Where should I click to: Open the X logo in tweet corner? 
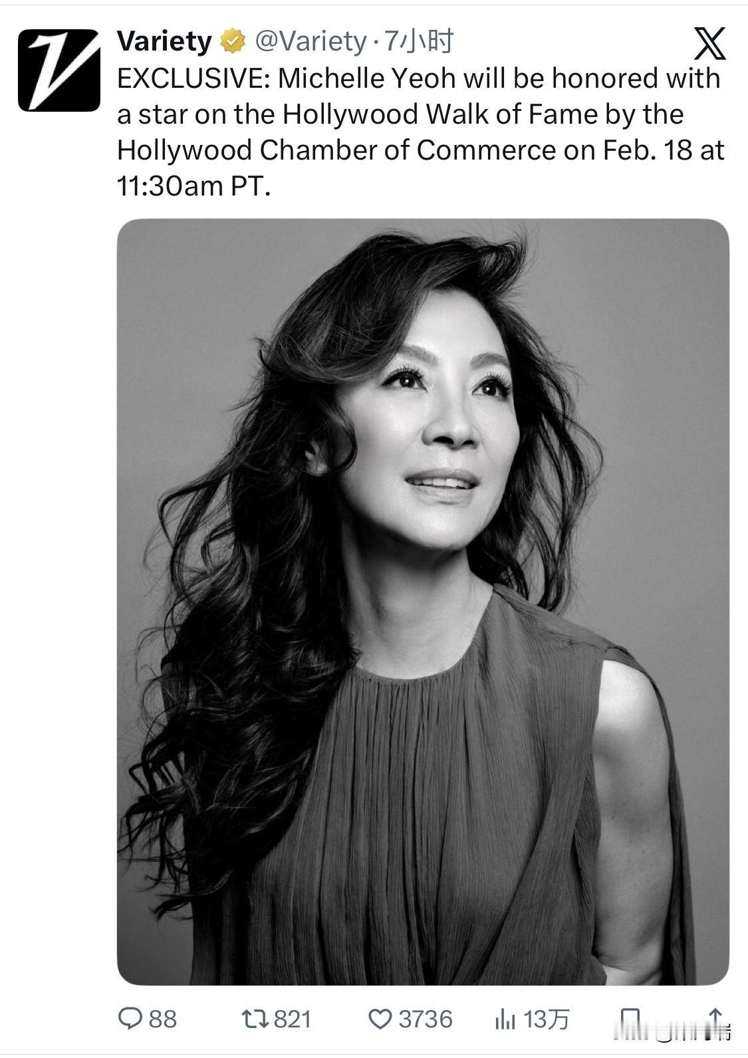[x=709, y=44]
